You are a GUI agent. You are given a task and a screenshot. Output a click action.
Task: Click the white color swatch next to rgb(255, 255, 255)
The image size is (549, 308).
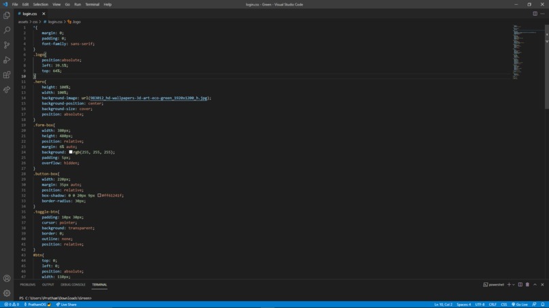click(71, 152)
